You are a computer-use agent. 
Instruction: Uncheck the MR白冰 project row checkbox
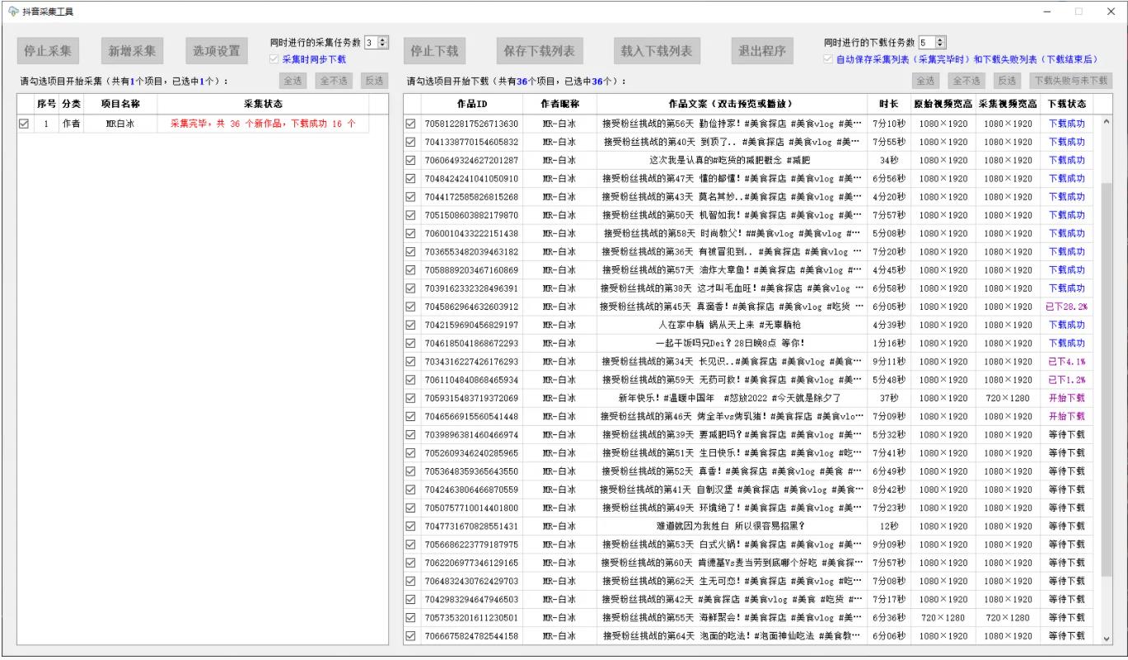tap(24, 124)
